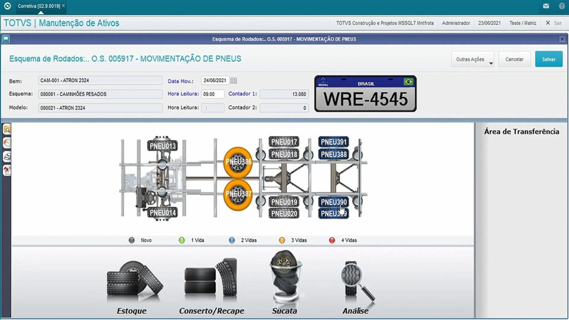Click the printer icon in left sidebar
The height and width of the screenshot is (320, 569).
pyautogui.click(x=7, y=156)
